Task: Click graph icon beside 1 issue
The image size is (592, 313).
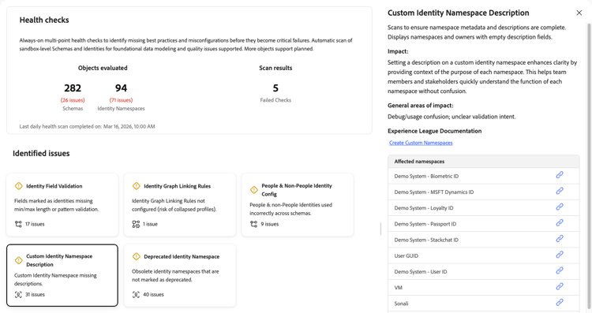Action: click(x=136, y=224)
